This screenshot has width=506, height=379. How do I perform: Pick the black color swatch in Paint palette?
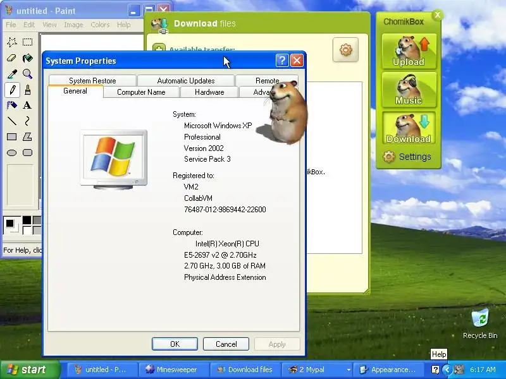(27, 220)
